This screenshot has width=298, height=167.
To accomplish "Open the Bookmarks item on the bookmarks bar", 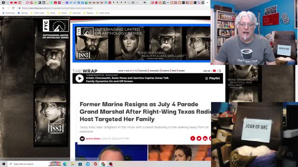I will [x=8, y=13].
